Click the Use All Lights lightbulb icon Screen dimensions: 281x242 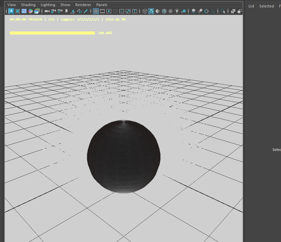[x=177, y=11]
